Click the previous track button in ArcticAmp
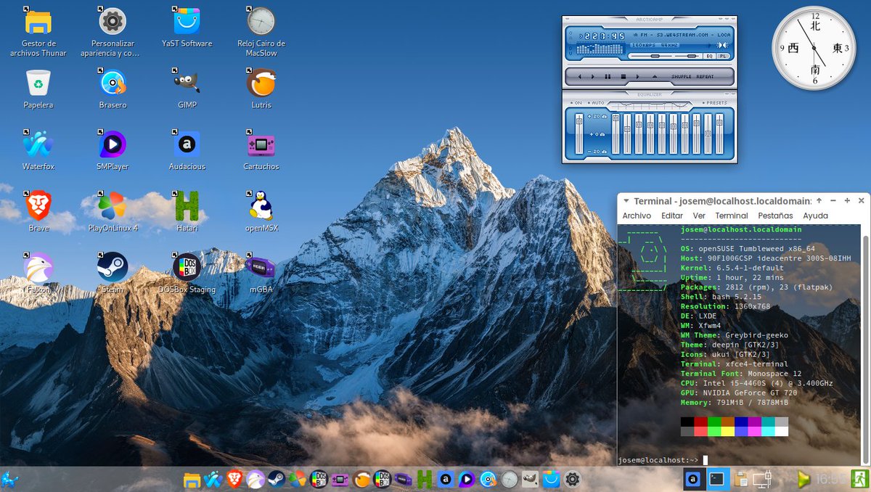The height and width of the screenshot is (492, 871). click(x=579, y=77)
